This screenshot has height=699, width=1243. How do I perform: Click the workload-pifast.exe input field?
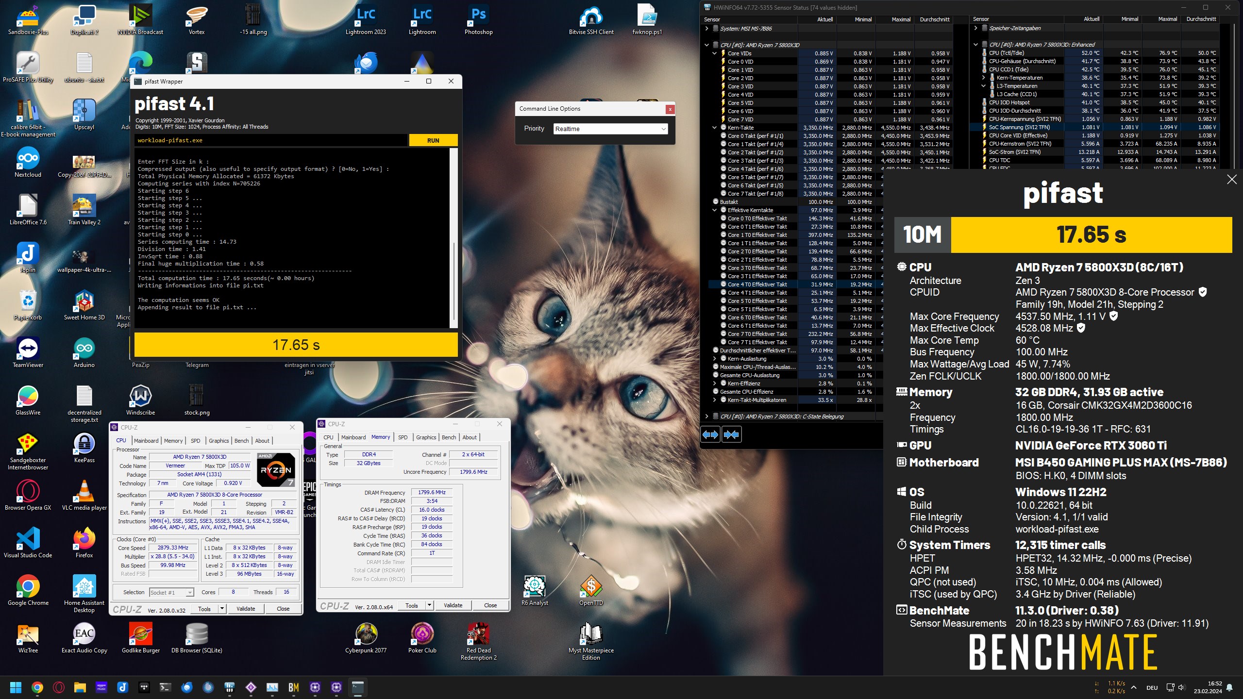(x=271, y=140)
